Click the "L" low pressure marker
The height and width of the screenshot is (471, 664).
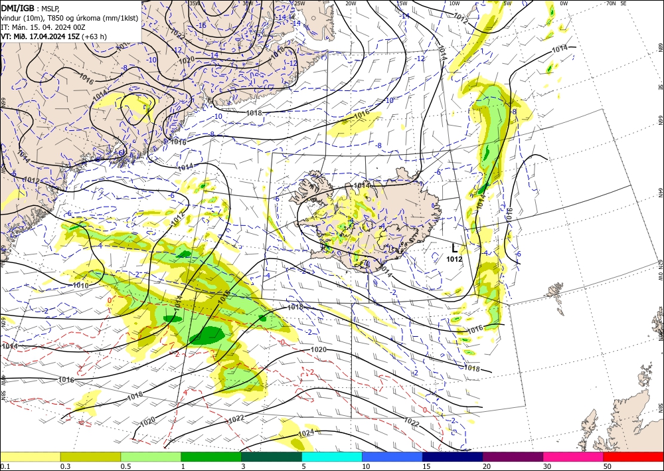[x=455, y=248]
